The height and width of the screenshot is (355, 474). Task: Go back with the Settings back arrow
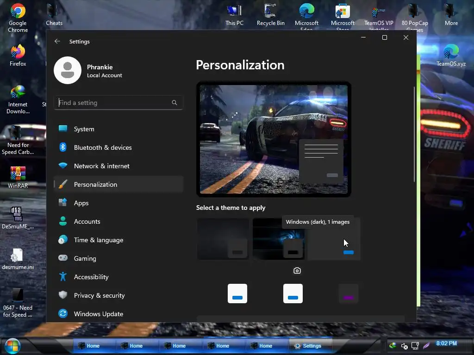click(x=57, y=41)
